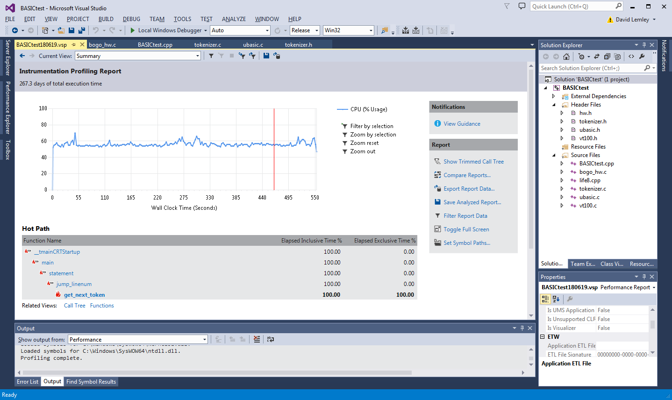
Task: Switch to the Error List tab
Action: point(28,382)
